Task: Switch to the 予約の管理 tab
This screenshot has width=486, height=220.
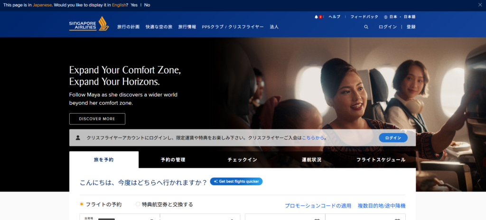Action: pos(173,160)
